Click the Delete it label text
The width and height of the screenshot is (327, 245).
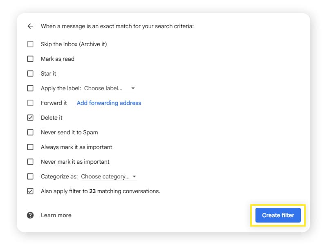[52, 118]
